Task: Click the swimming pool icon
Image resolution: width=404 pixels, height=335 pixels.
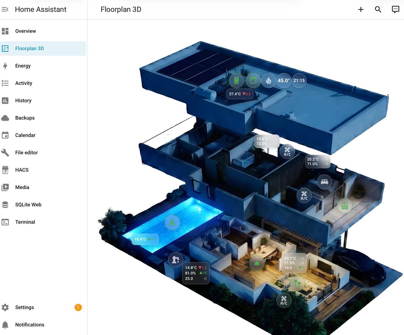Action: (172, 222)
